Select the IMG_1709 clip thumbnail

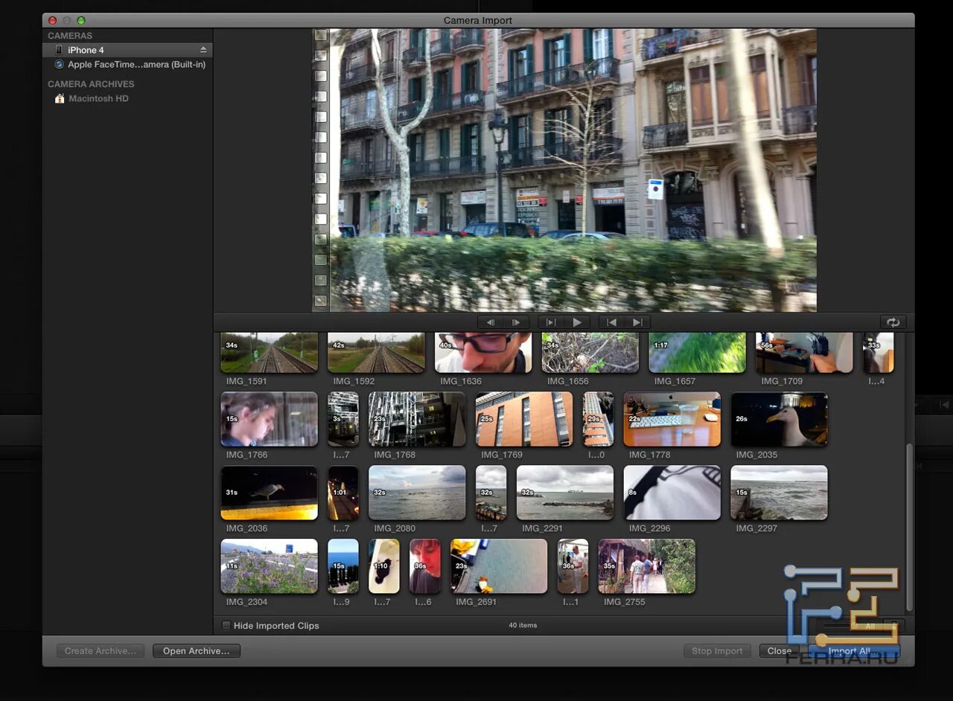click(804, 353)
